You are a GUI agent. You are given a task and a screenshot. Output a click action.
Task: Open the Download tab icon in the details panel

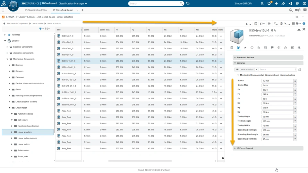click(286, 48)
